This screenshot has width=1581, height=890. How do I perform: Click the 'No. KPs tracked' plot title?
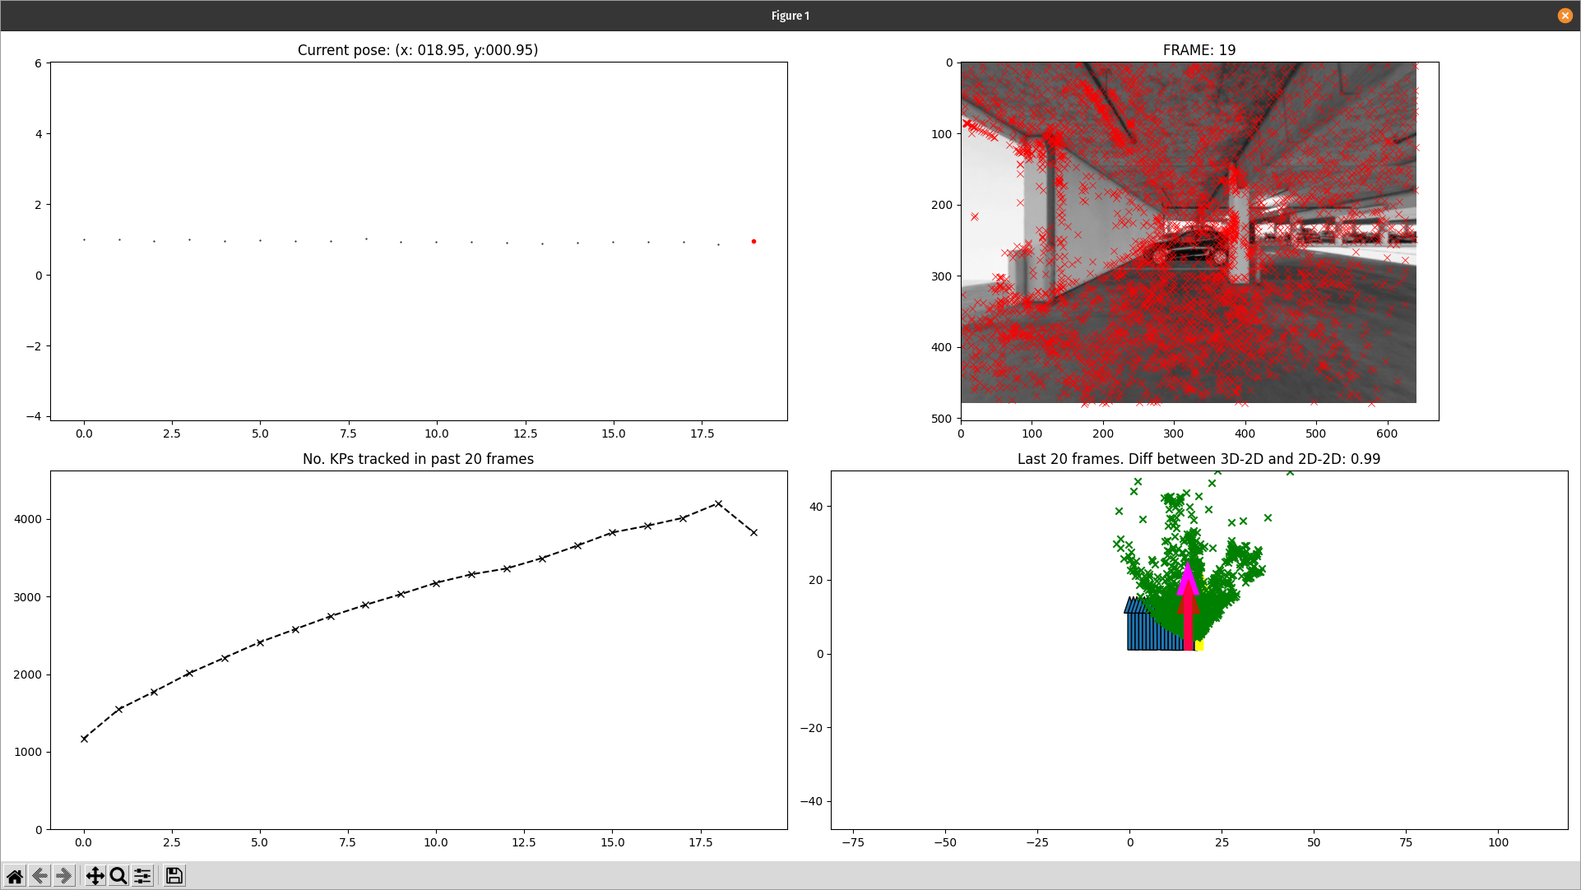point(418,459)
